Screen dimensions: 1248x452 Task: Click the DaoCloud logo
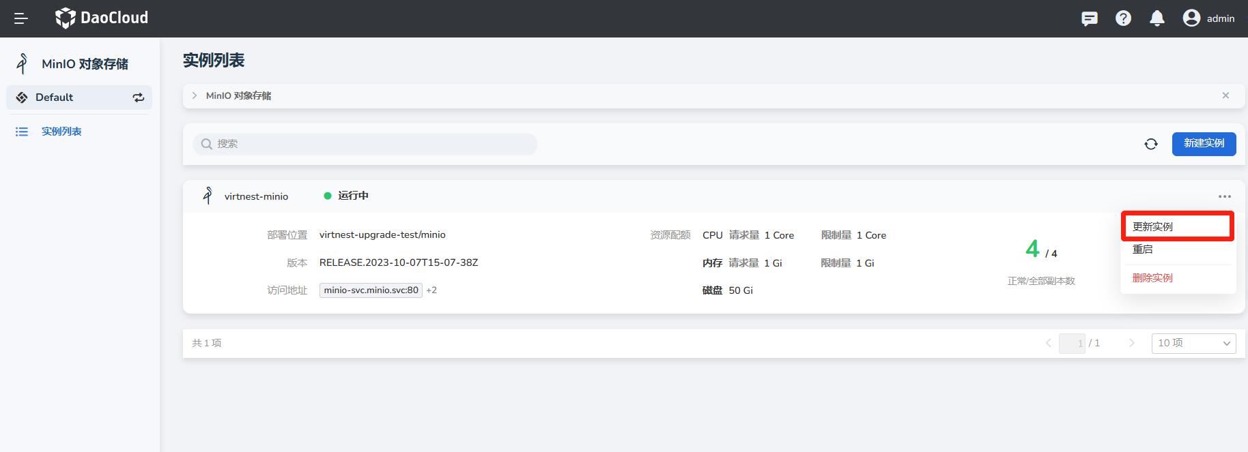(x=102, y=18)
